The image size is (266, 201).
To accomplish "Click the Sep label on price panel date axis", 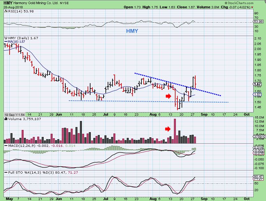I will pos(204,114).
